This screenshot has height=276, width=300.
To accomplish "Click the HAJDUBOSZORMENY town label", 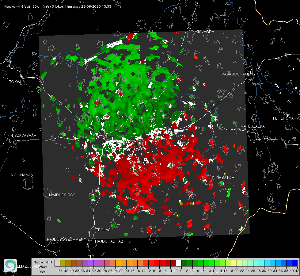I will click(66, 240).
